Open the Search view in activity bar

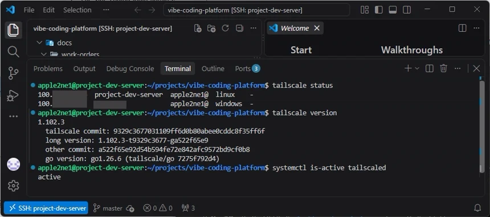click(13, 52)
